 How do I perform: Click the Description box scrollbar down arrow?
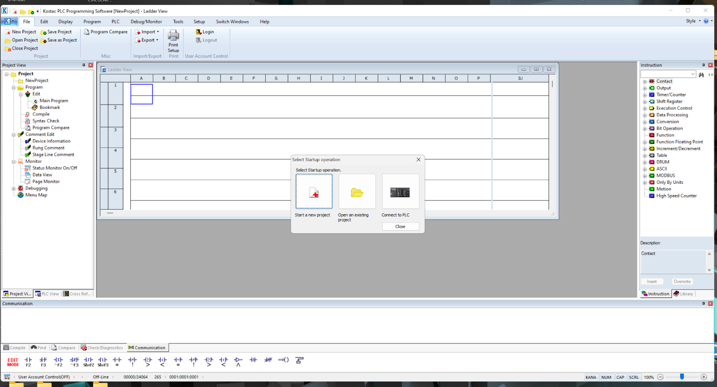coord(709,270)
